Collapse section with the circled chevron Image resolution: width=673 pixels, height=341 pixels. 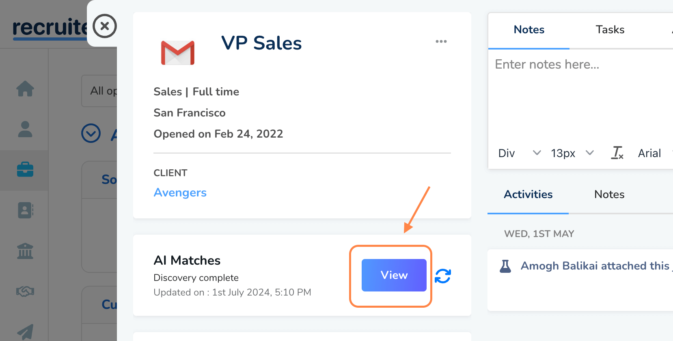pos(91,133)
